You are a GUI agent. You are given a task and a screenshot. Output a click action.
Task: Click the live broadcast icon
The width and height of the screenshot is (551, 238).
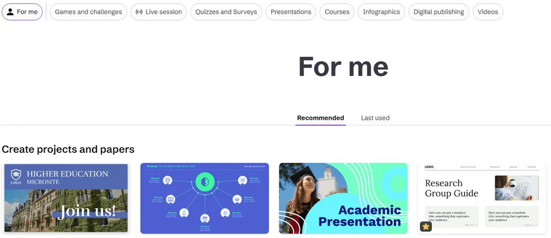click(139, 12)
